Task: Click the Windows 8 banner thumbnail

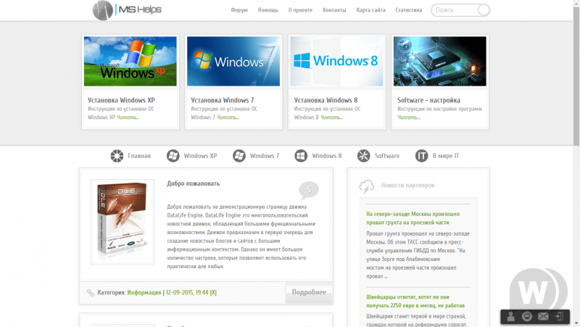Action: 336,61
